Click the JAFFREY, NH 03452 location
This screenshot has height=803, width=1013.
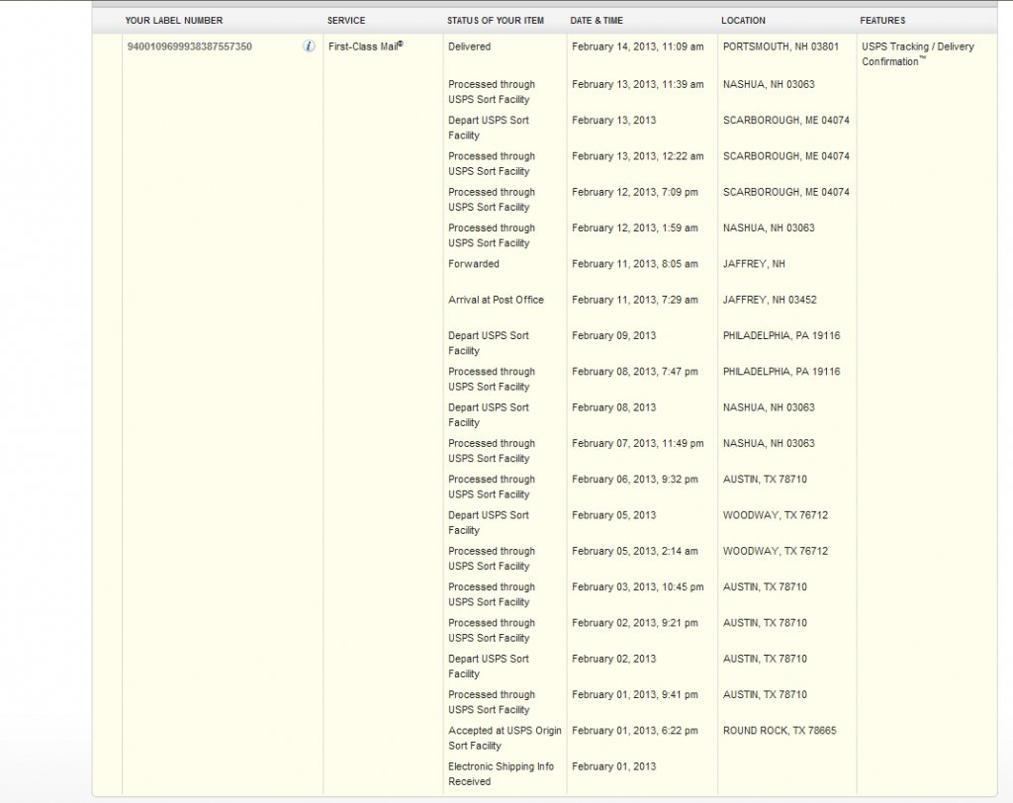click(770, 300)
